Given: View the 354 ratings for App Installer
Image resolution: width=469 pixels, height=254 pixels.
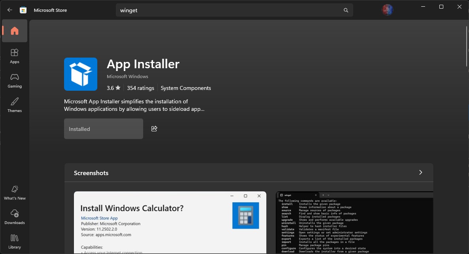Looking at the screenshot, I should [140, 88].
